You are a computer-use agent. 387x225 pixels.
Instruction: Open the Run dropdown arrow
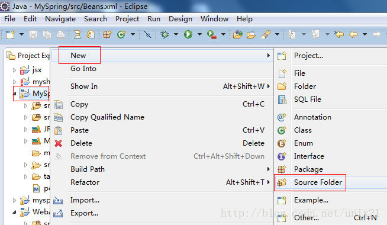coord(199,34)
